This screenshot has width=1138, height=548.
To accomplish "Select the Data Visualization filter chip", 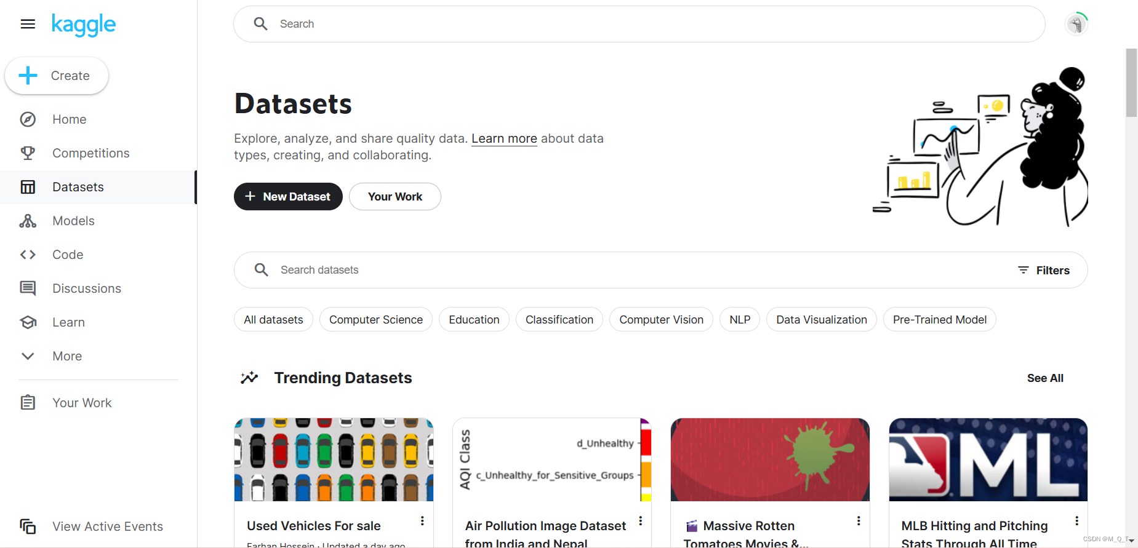I will coord(822,319).
